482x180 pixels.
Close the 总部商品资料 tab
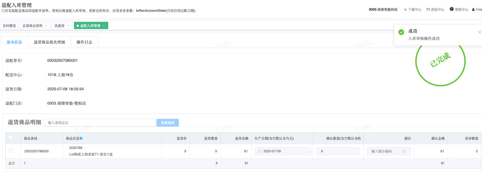click(46, 26)
